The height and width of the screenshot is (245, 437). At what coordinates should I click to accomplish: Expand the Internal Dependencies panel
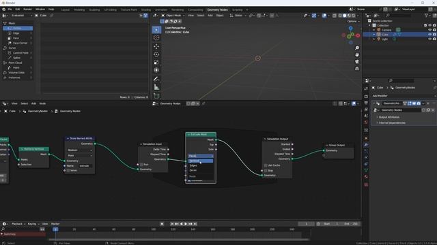(x=391, y=122)
